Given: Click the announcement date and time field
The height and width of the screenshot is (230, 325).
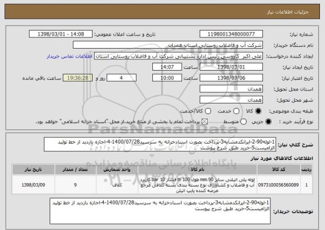Looking at the screenshot, I should pyautogui.click(x=61, y=34).
